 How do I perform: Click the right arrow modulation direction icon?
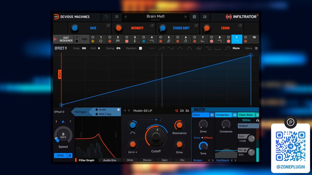tap(152, 120)
